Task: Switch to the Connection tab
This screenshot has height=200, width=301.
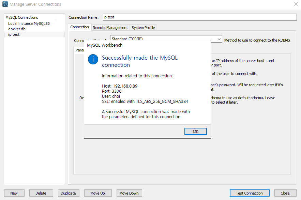Action: (x=79, y=27)
